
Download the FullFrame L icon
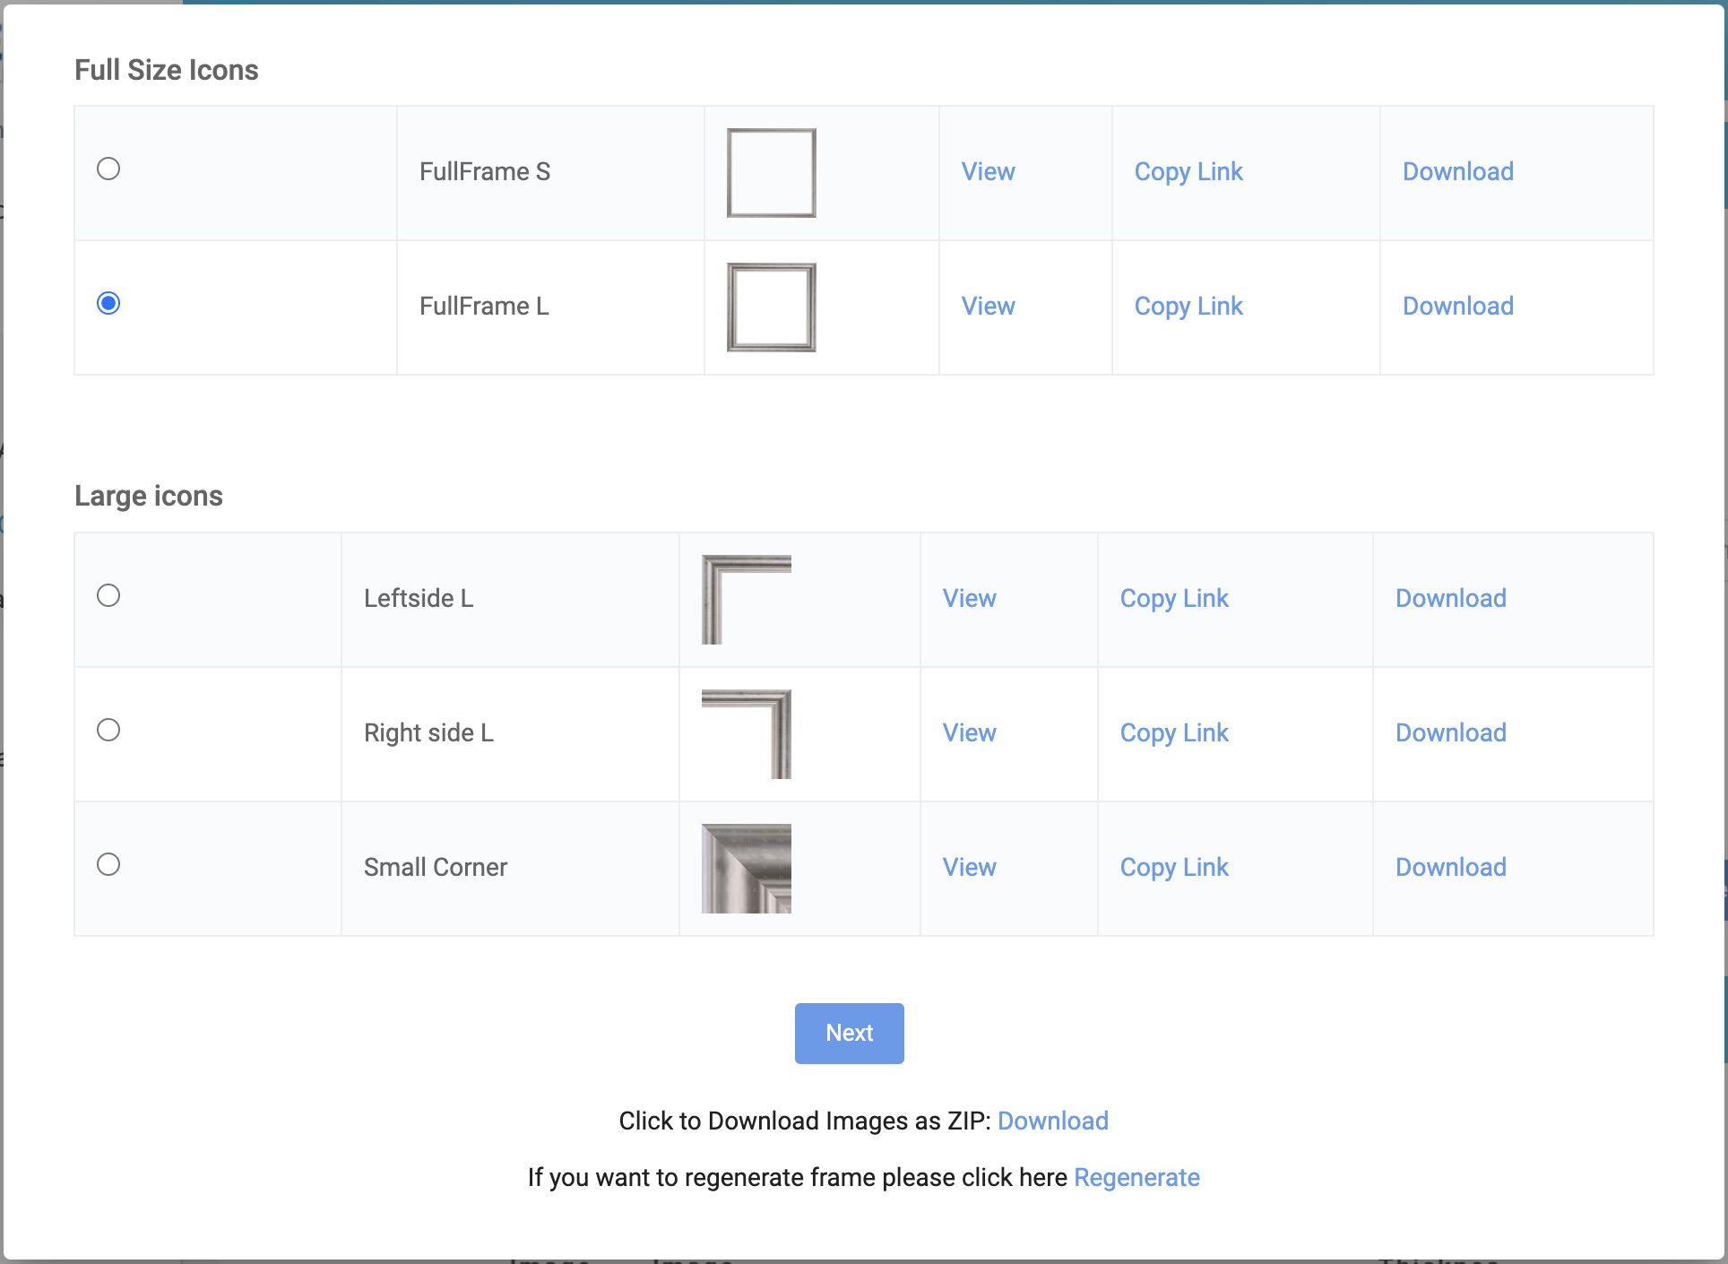pyautogui.click(x=1458, y=306)
